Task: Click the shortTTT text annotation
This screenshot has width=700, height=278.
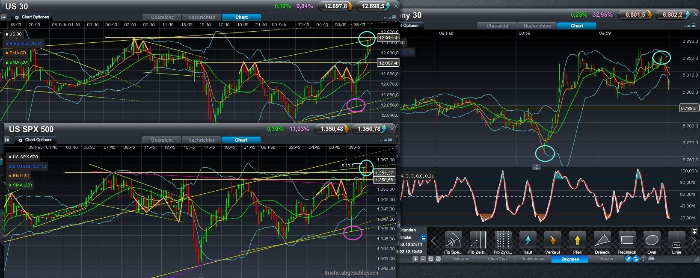Action: pyautogui.click(x=352, y=166)
